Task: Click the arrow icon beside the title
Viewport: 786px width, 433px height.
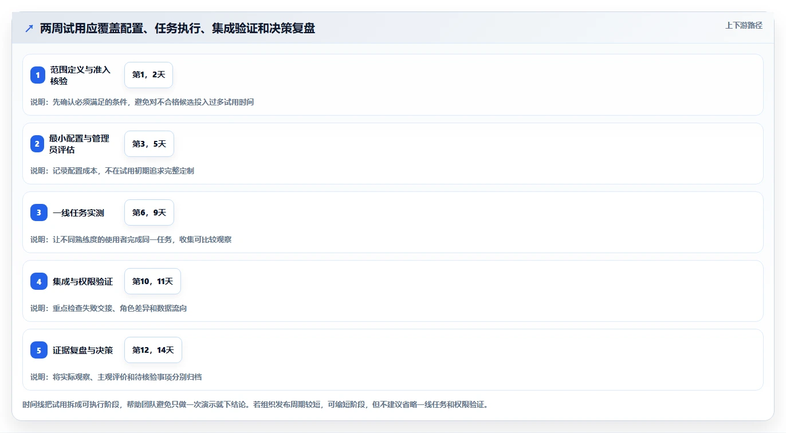Action: [x=29, y=29]
